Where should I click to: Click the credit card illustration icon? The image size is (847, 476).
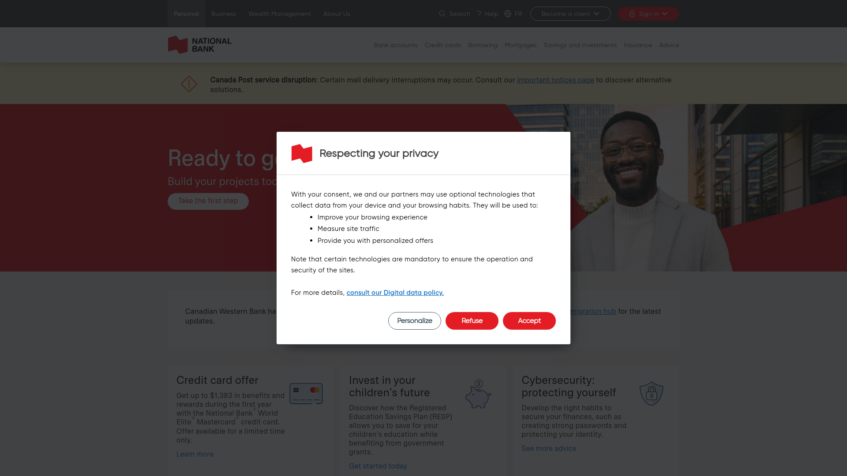coord(306,394)
